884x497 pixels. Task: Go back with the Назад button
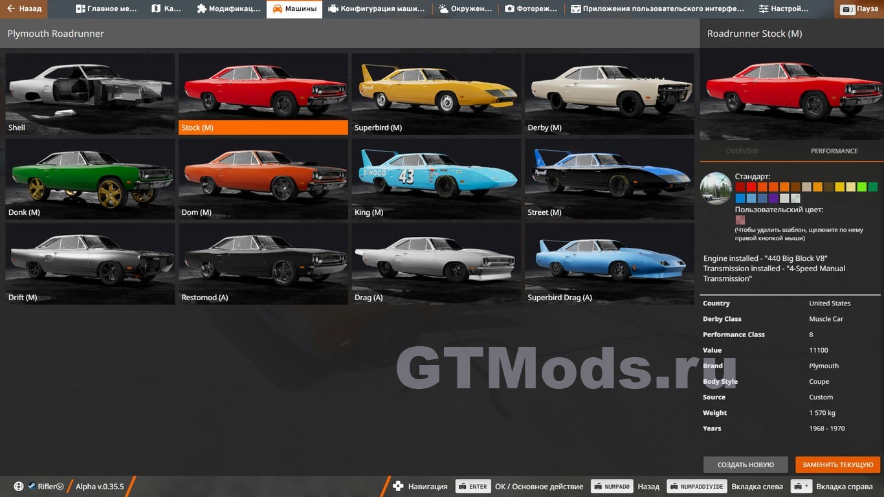click(x=23, y=9)
